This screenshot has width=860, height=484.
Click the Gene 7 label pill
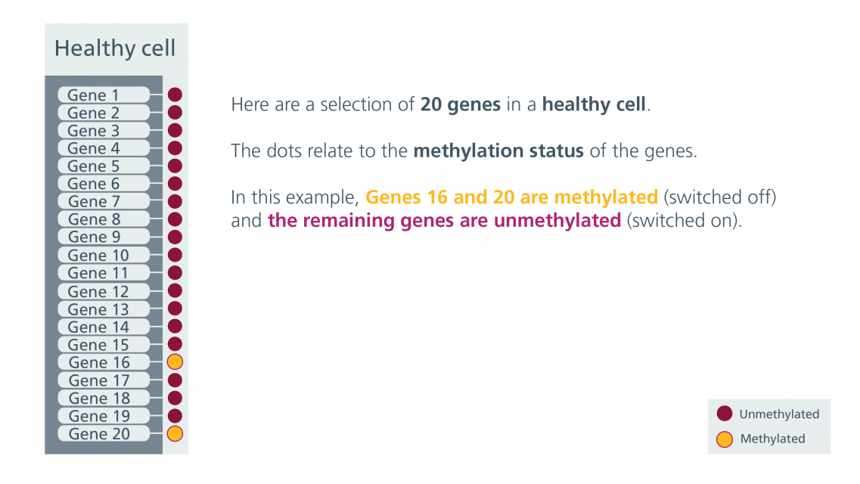[x=104, y=201]
